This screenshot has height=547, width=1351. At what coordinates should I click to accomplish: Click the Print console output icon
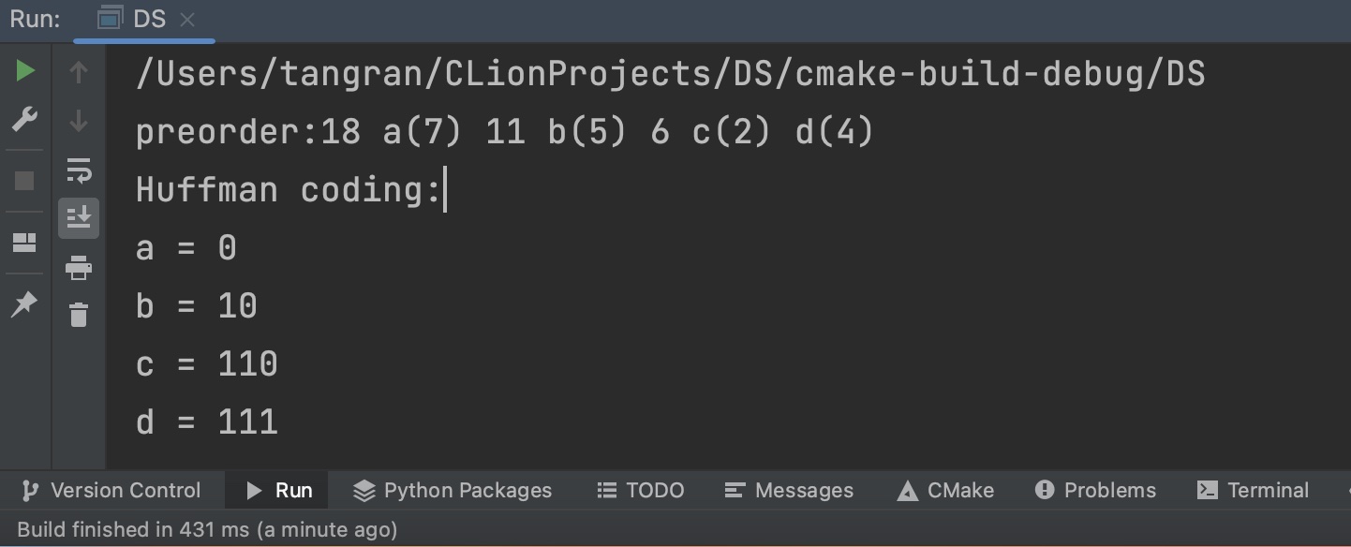79,268
